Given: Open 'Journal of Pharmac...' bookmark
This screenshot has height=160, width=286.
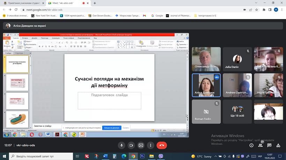Looking at the screenshot, I should pyautogui.click(x=178, y=16).
